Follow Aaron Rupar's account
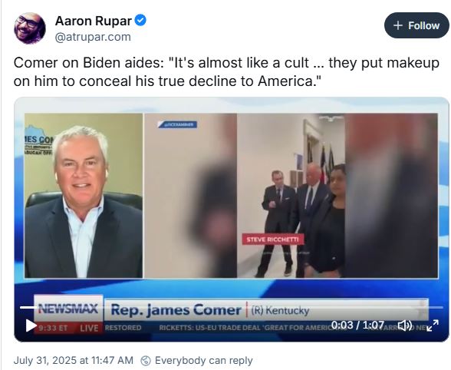Image resolution: width=451 pixels, height=370 pixels. 416,25
